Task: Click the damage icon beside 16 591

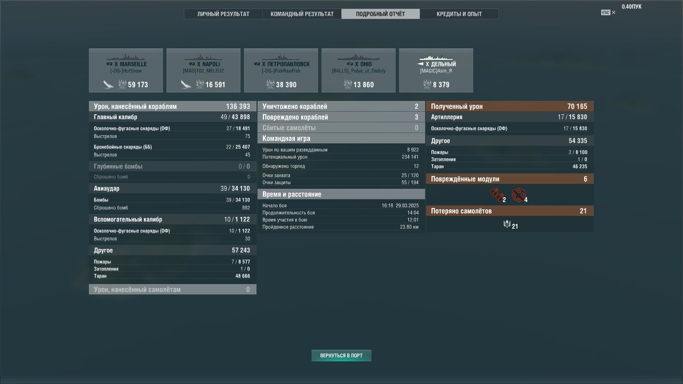Action: [x=200, y=84]
